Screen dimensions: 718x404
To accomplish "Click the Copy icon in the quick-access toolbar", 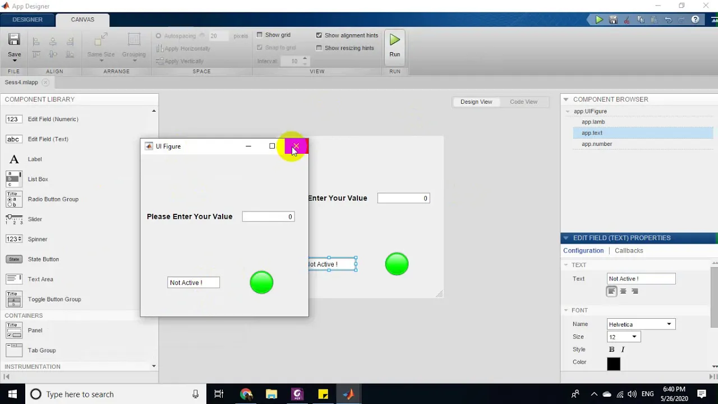I will pos(641,20).
